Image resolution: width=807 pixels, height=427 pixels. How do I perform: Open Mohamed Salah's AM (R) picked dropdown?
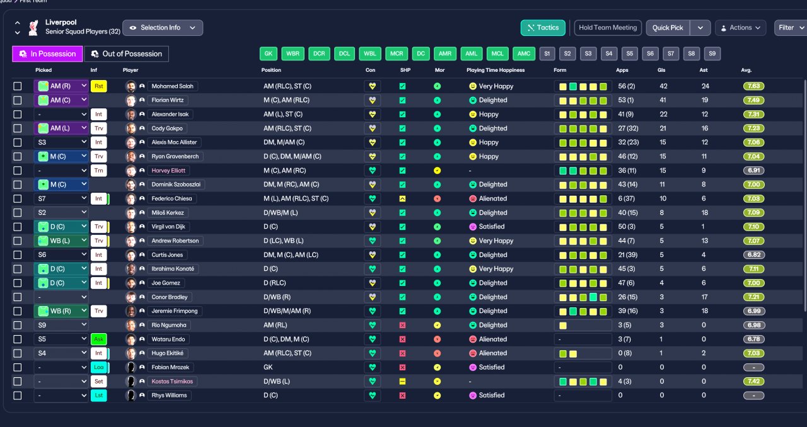tap(61, 86)
